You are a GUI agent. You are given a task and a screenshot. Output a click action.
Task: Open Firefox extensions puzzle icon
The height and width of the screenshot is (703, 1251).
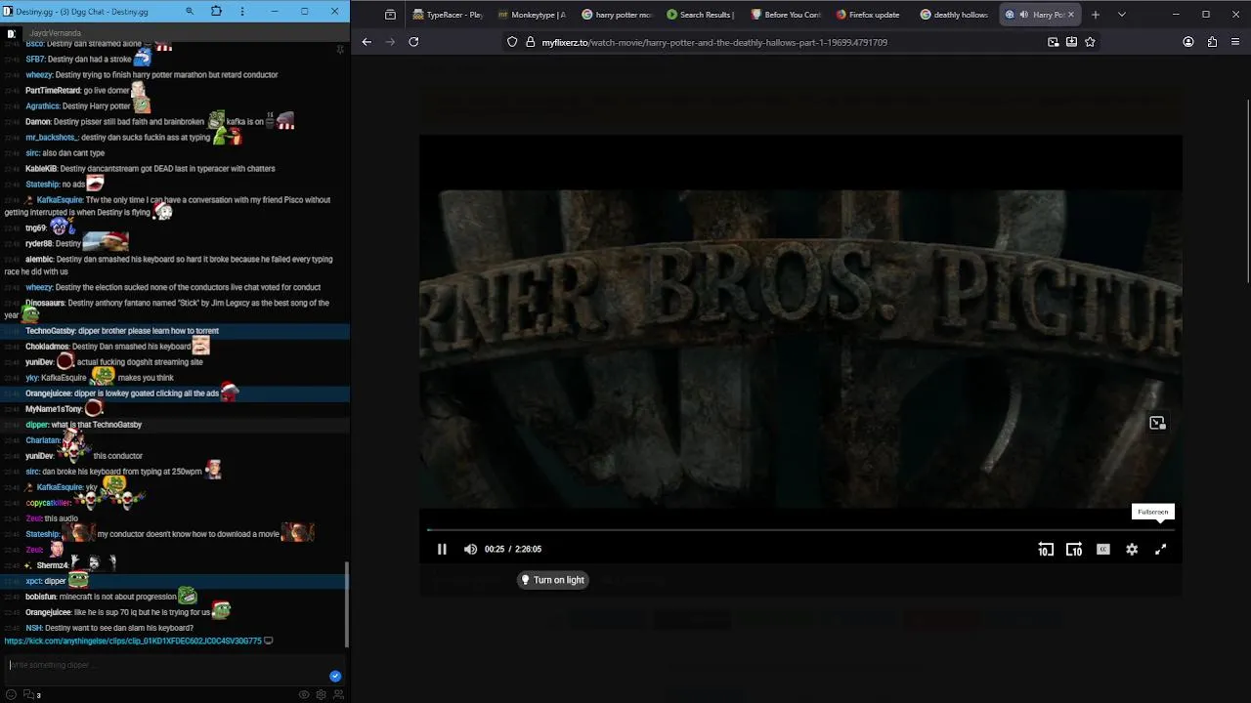1212,42
